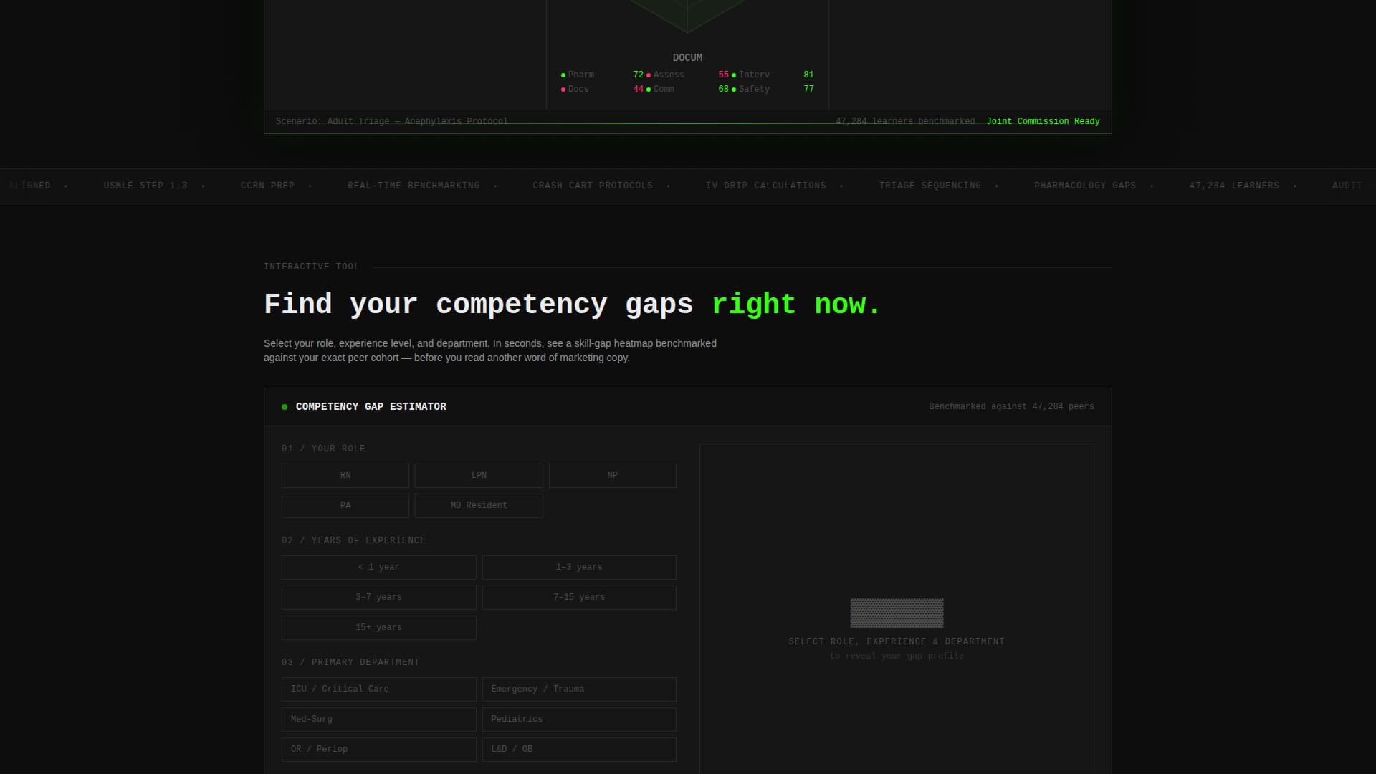Click the Interv score legend entry
The image size is (1376, 774).
(x=773, y=75)
